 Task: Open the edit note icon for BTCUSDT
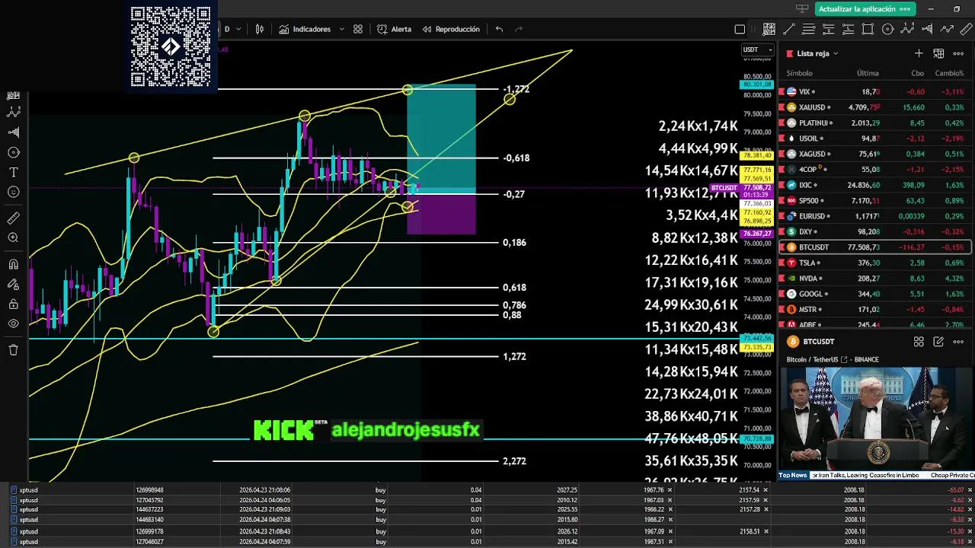[938, 342]
